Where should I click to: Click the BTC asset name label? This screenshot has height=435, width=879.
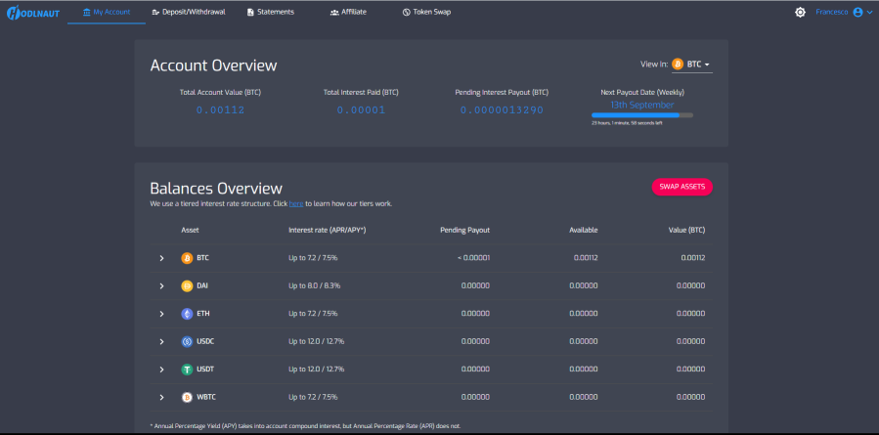coord(203,258)
